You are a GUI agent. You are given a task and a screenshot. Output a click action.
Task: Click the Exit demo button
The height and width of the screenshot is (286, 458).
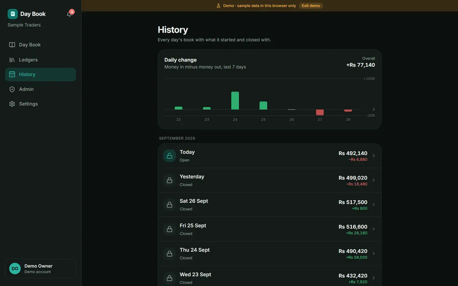coord(311,6)
